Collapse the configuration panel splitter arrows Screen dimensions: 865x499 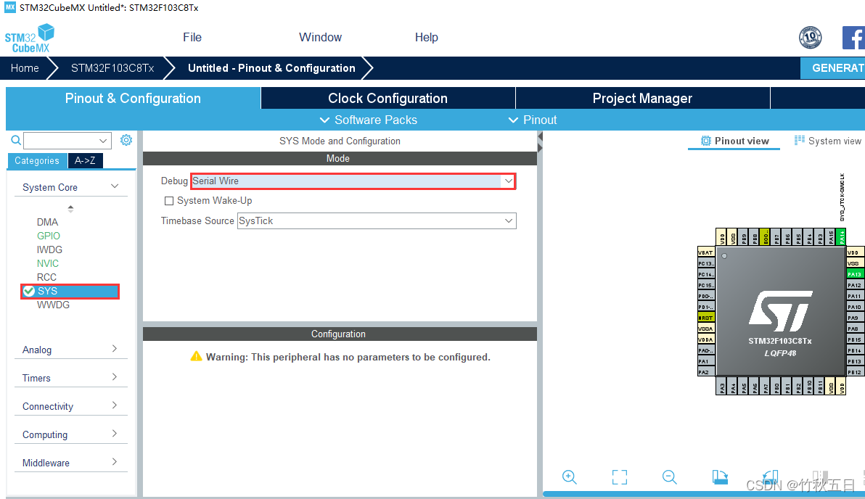coord(540,143)
